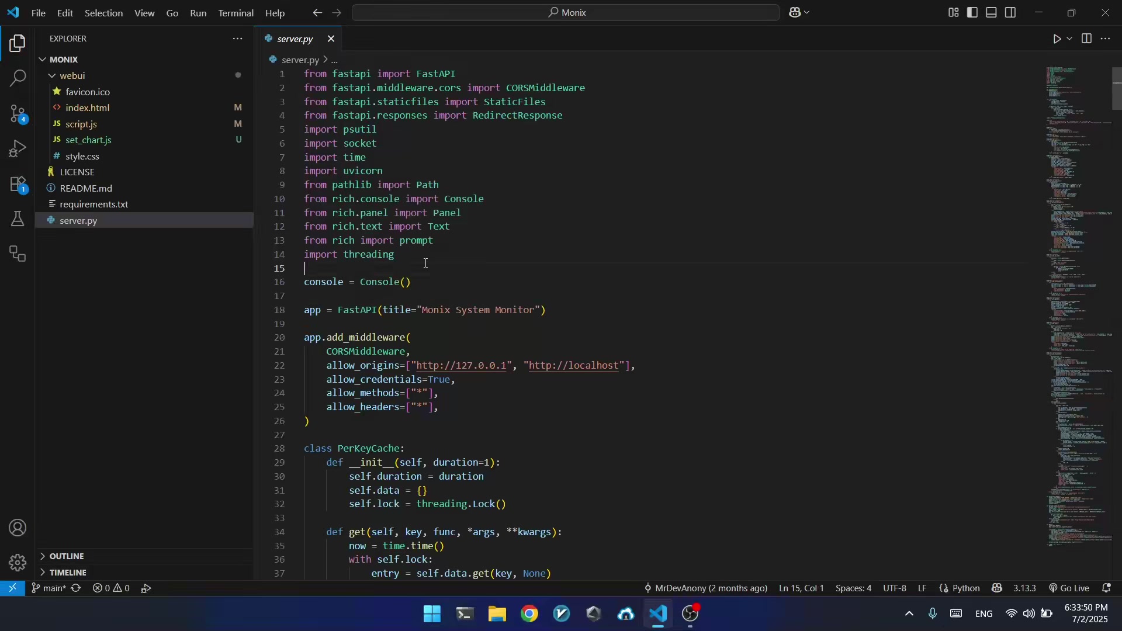
Task: Open the Terminal menu
Action: click(236, 13)
